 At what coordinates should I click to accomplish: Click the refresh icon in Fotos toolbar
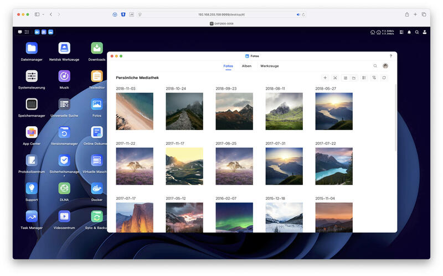point(384,77)
